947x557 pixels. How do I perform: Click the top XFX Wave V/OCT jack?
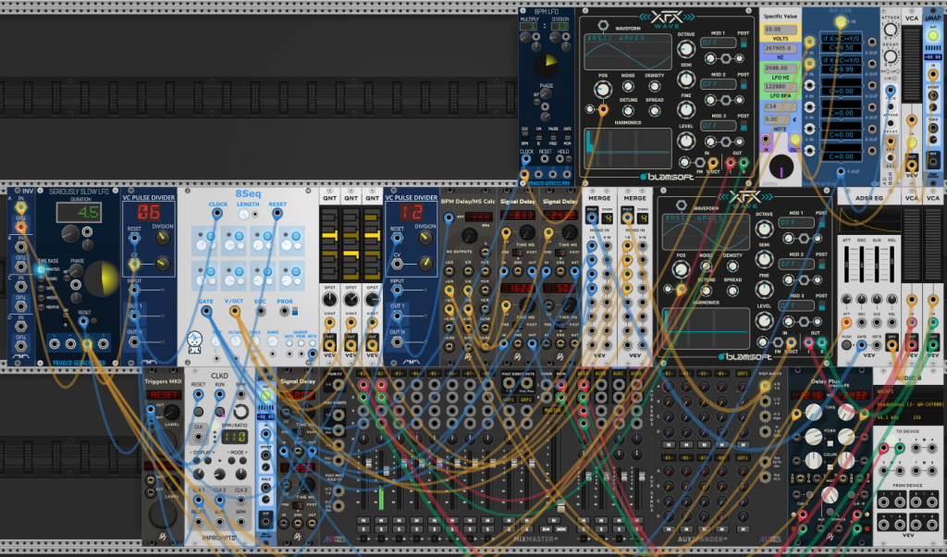[713, 163]
